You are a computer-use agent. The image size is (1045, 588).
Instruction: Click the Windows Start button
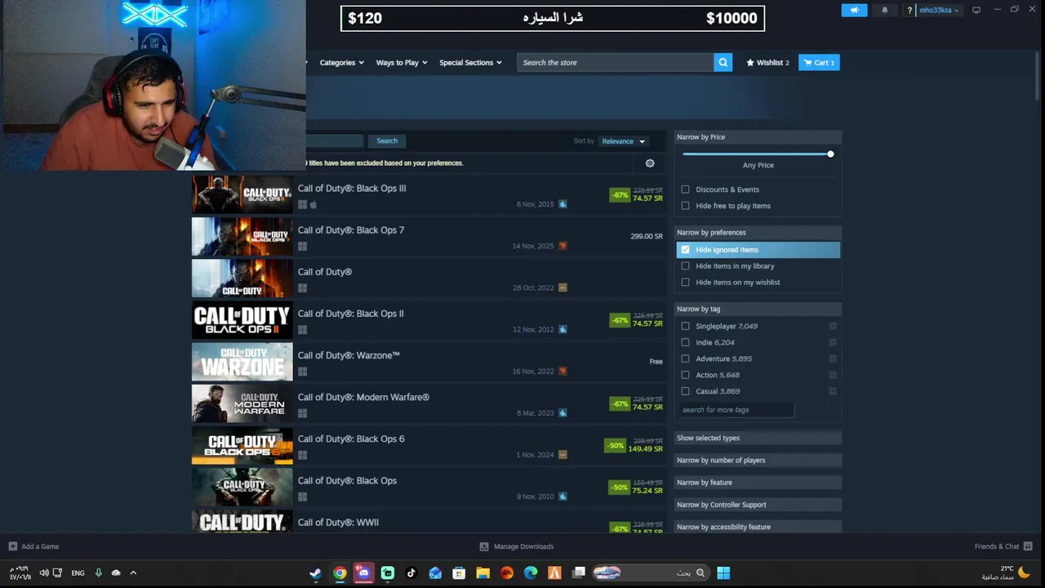click(x=723, y=572)
